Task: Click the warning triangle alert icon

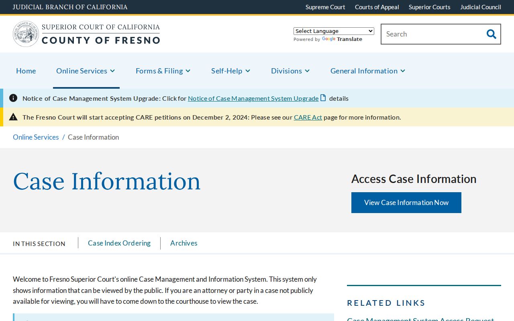Action: tap(13, 117)
